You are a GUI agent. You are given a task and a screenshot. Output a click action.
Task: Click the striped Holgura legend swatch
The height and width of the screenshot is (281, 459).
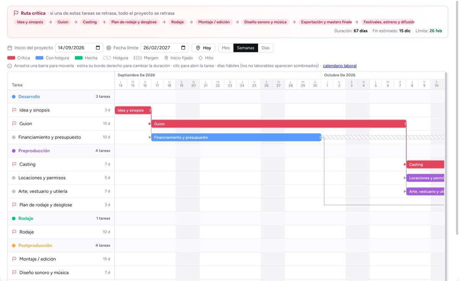click(x=107, y=58)
